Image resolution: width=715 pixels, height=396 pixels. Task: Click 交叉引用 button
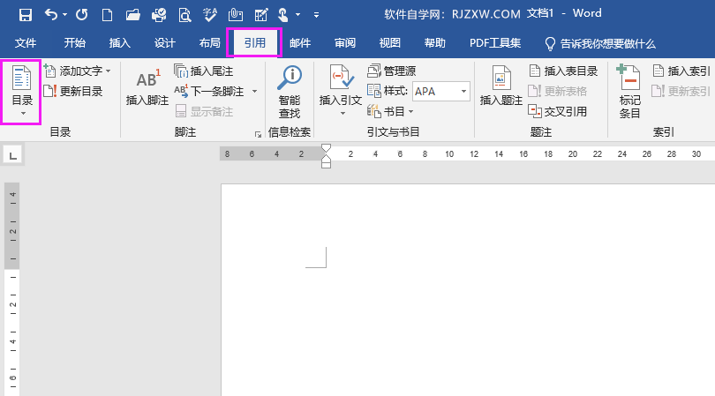(x=557, y=111)
